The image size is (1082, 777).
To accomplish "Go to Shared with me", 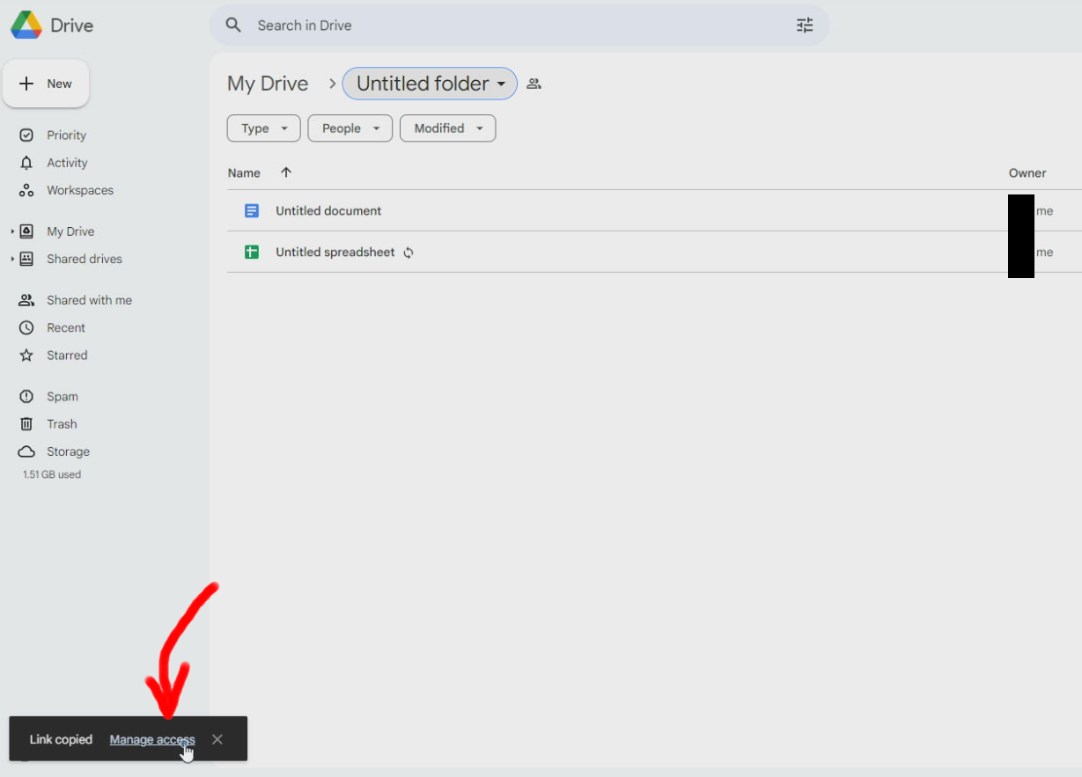I will coord(89,300).
